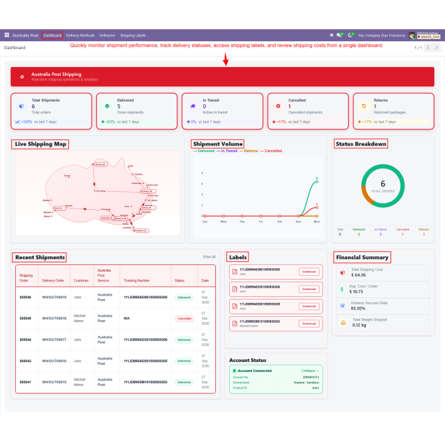
Task: Click the In Transit truck icon
Action: (193, 106)
